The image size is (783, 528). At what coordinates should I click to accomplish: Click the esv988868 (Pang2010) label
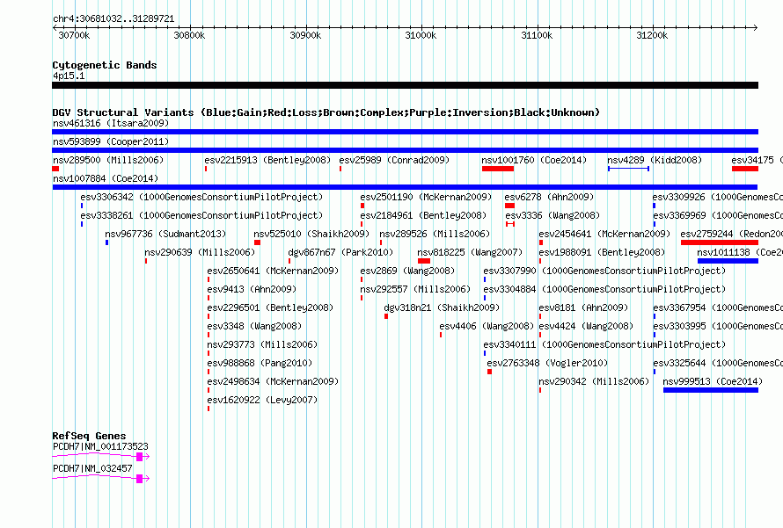[x=260, y=363]
